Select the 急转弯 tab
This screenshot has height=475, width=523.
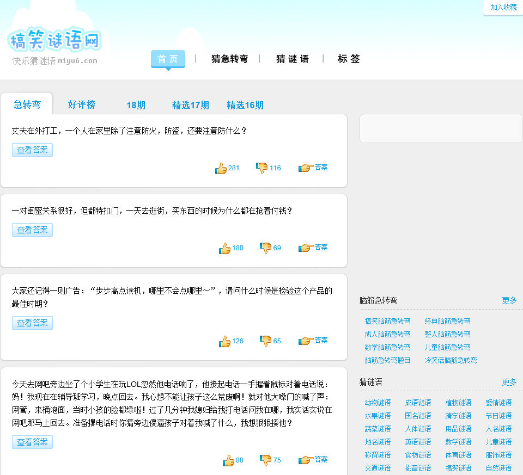tap(27, 104)
